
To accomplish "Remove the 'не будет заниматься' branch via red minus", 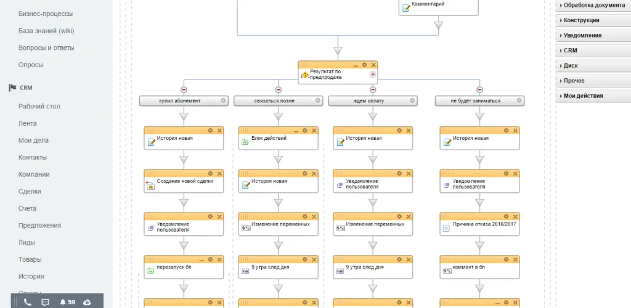I will (479, 89).
